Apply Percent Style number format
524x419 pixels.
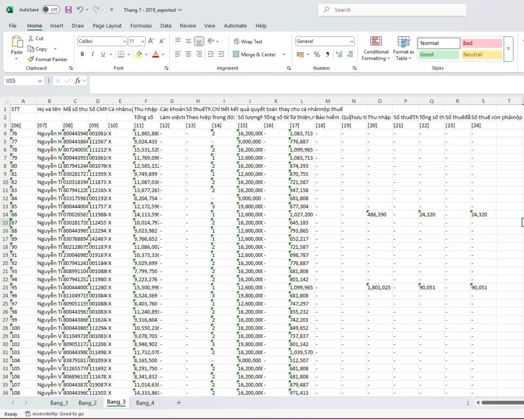point(317,54)
